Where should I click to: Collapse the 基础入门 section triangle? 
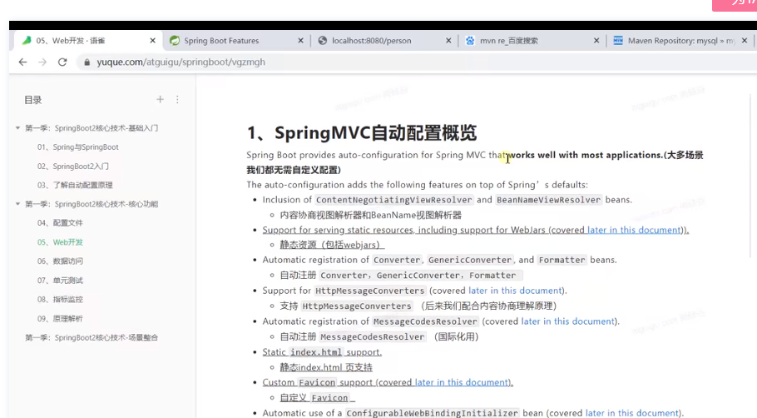coord(17,128)
